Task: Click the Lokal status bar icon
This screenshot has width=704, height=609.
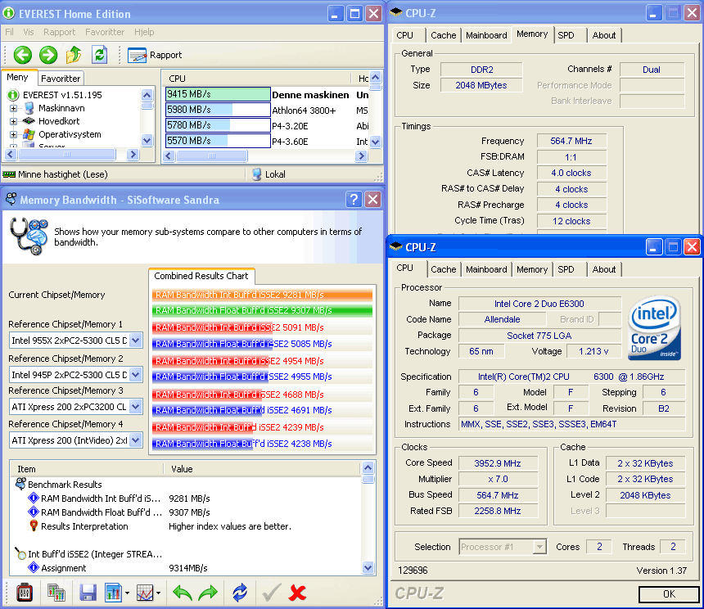Action: click(257, 174)
